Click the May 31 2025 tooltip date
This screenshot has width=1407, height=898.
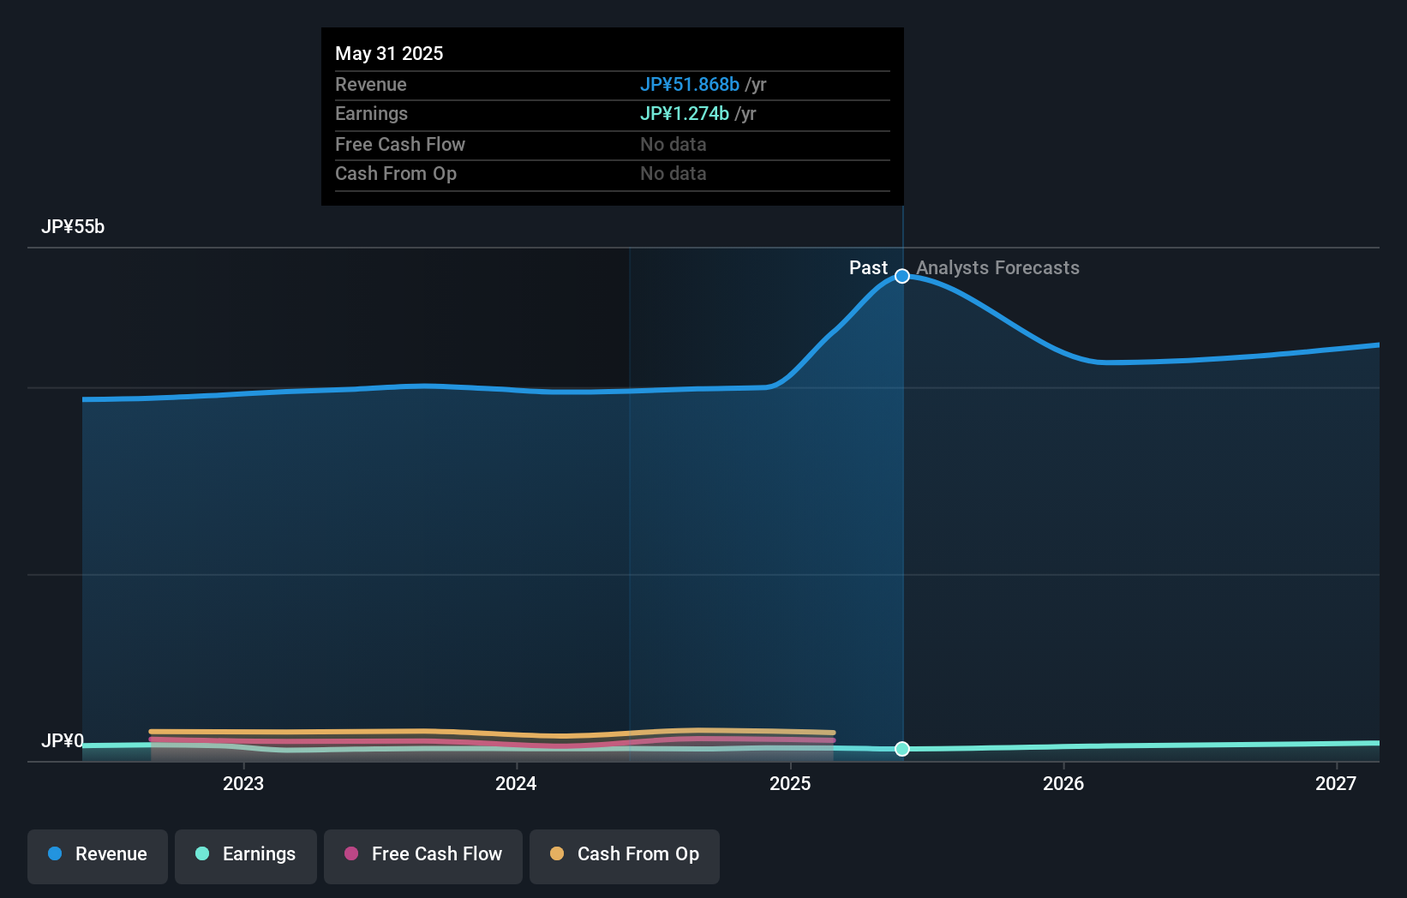(x=389, y=53)
